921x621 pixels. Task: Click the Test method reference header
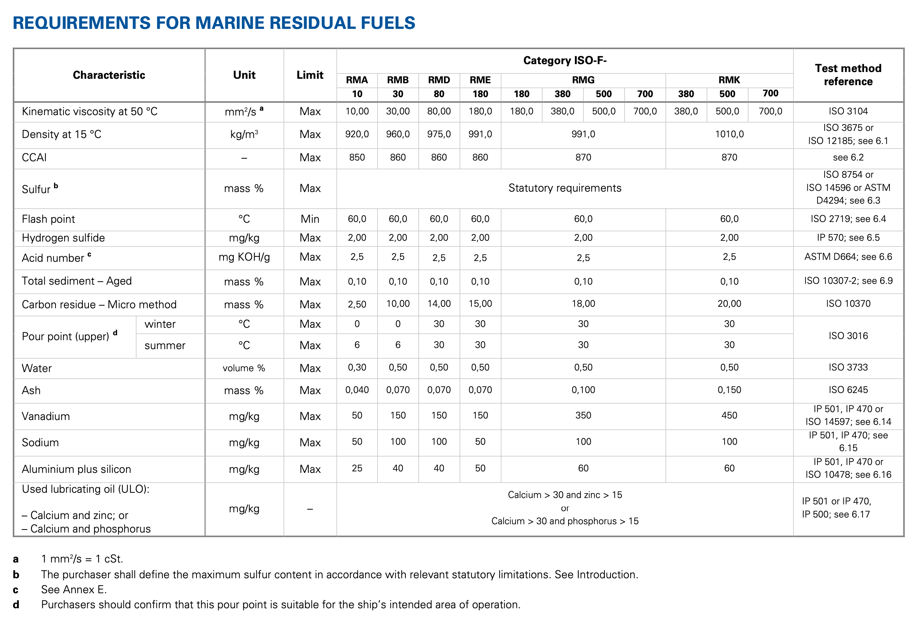point(848,75)
